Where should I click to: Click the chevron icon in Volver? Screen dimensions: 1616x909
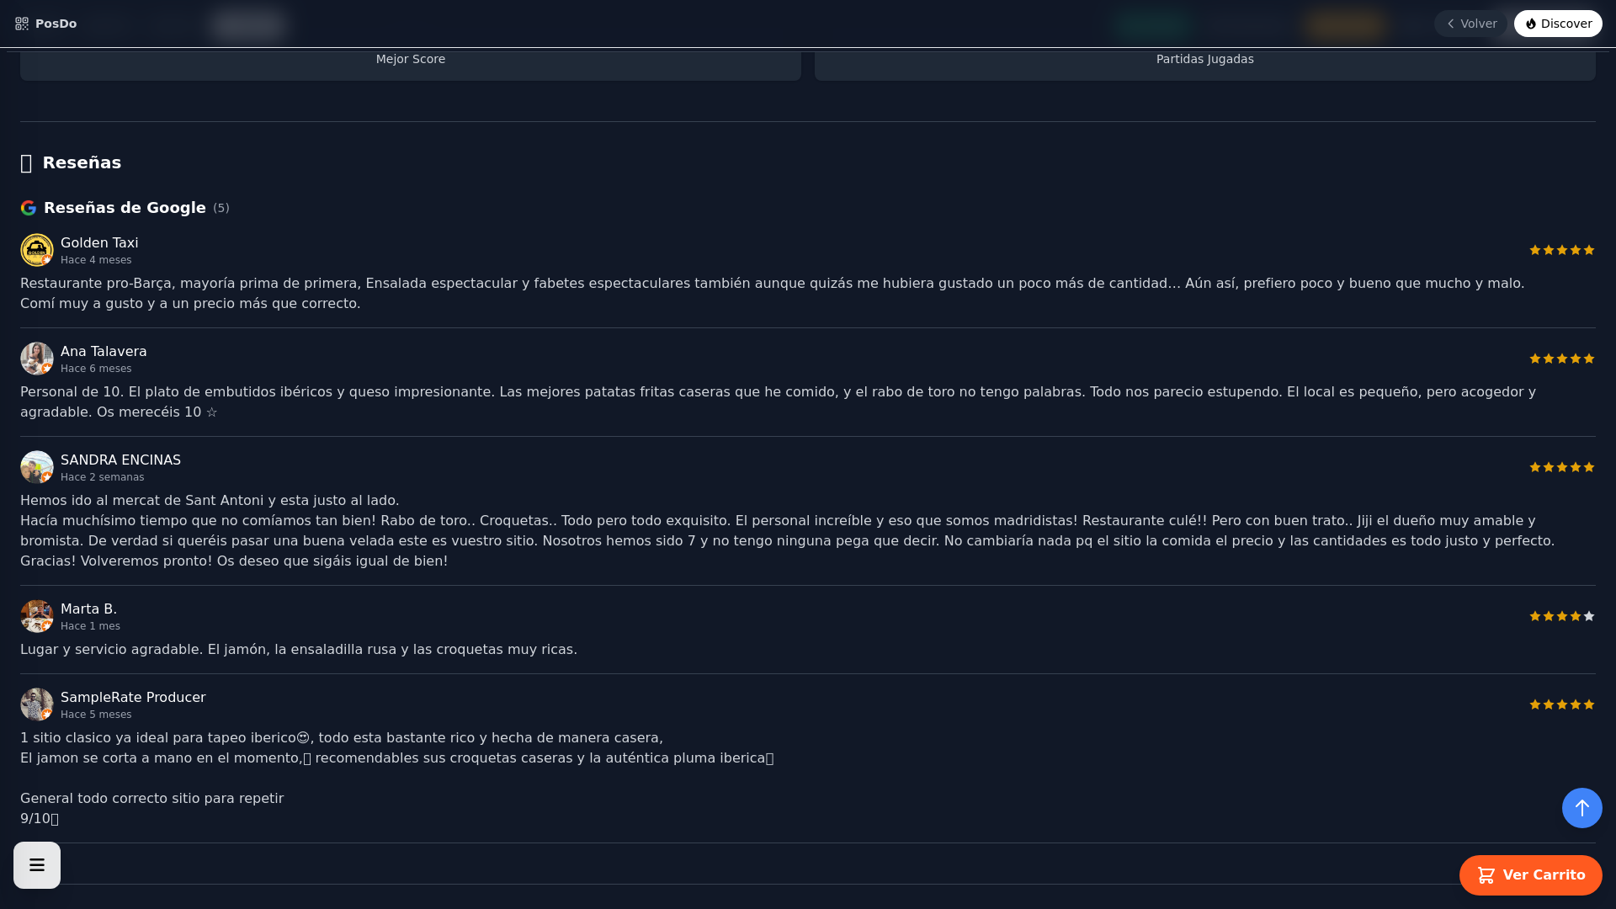pyautogui.click(x=1450, y=24)
